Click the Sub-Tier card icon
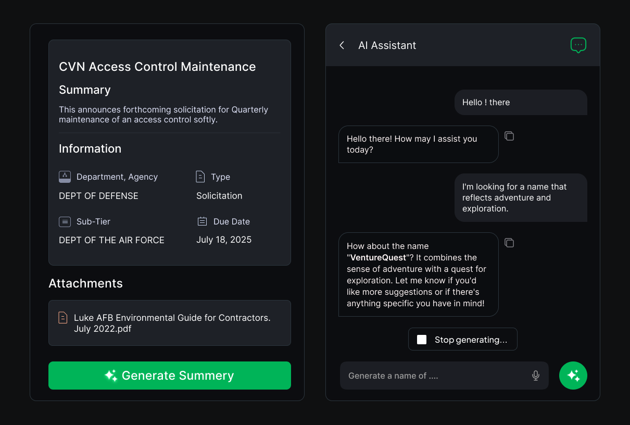Image resolution: width=630 pixels, height=425 pixels. [x=65, y=221]
